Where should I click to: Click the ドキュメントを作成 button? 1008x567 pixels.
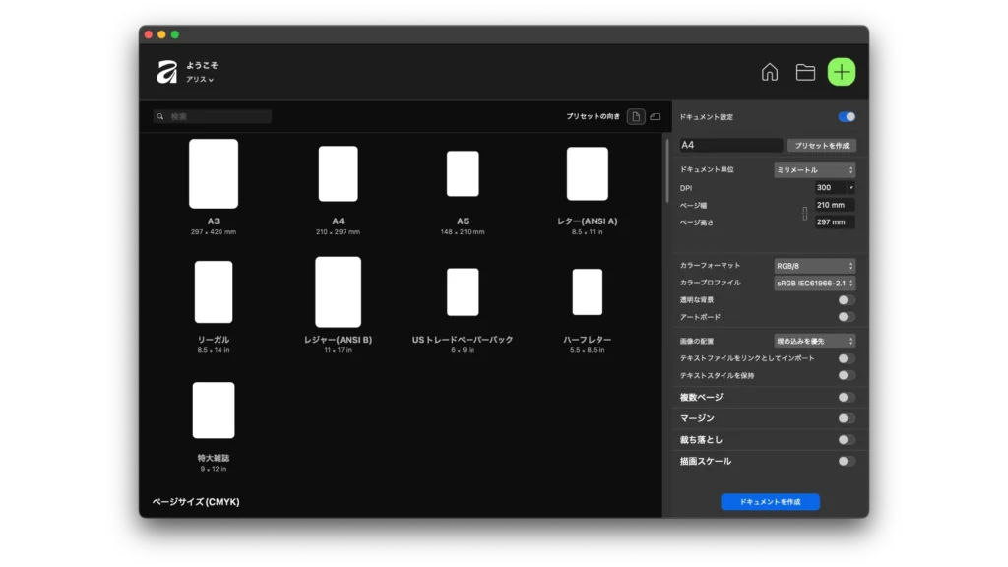(770, 502)
